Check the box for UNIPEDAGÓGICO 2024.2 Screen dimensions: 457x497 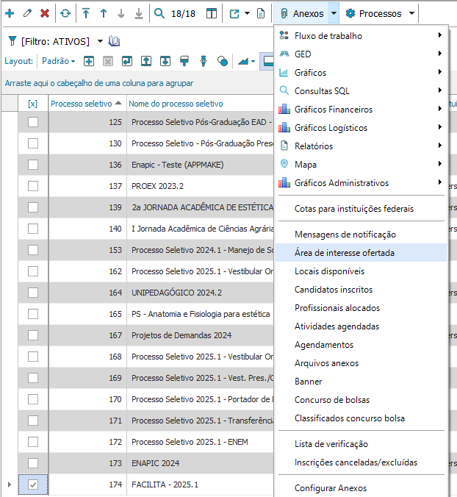click(33, 293)
